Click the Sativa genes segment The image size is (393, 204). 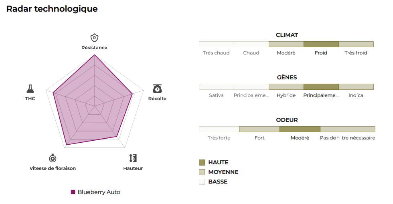coord(217,87)
